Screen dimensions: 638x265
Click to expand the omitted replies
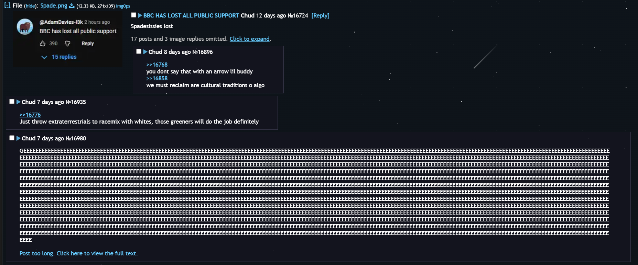pyautogui.click(x=249, y=39)
